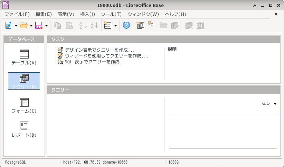Click the Edit query toolbar icon
284x167 pixels.
[175, 25]
